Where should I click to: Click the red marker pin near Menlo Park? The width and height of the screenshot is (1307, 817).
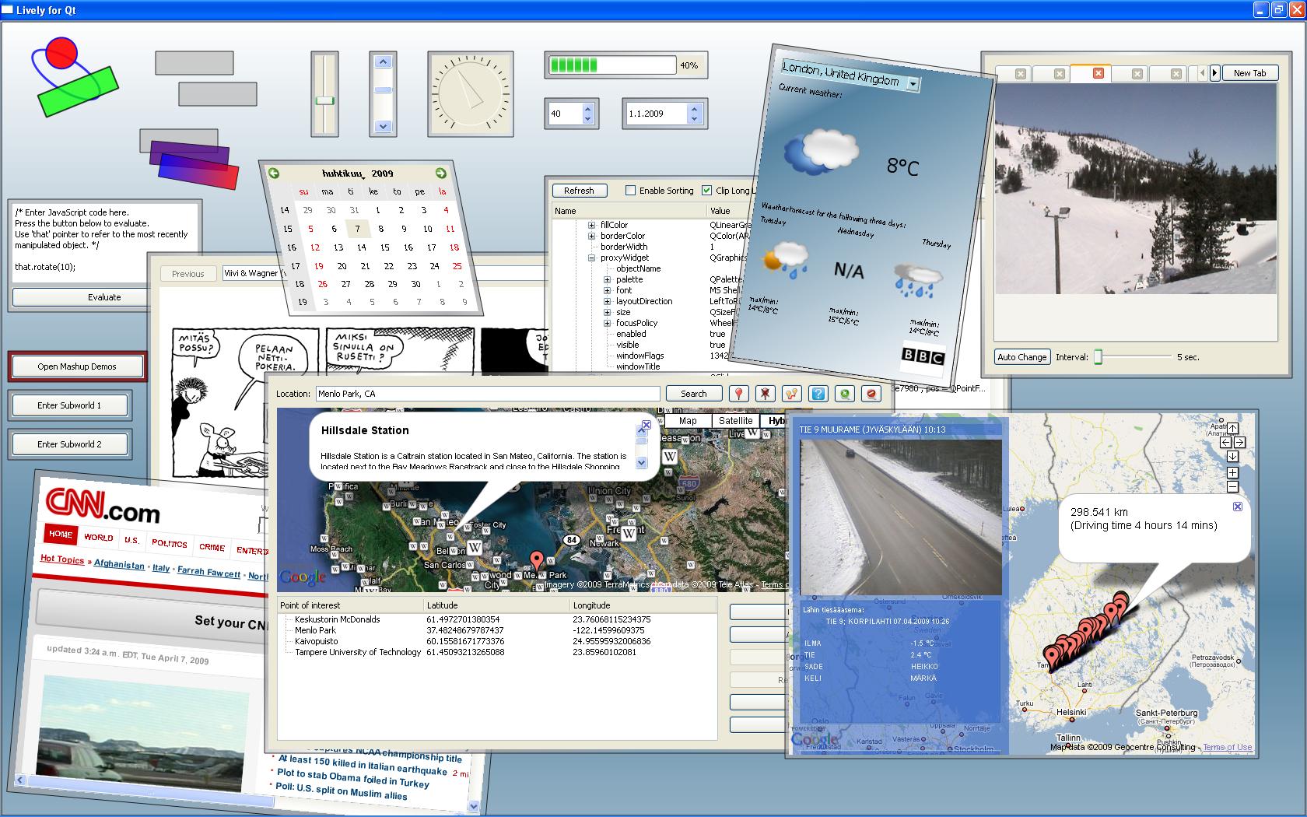[536, 560]
